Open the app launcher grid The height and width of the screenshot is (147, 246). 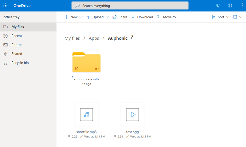coord(5,6)
